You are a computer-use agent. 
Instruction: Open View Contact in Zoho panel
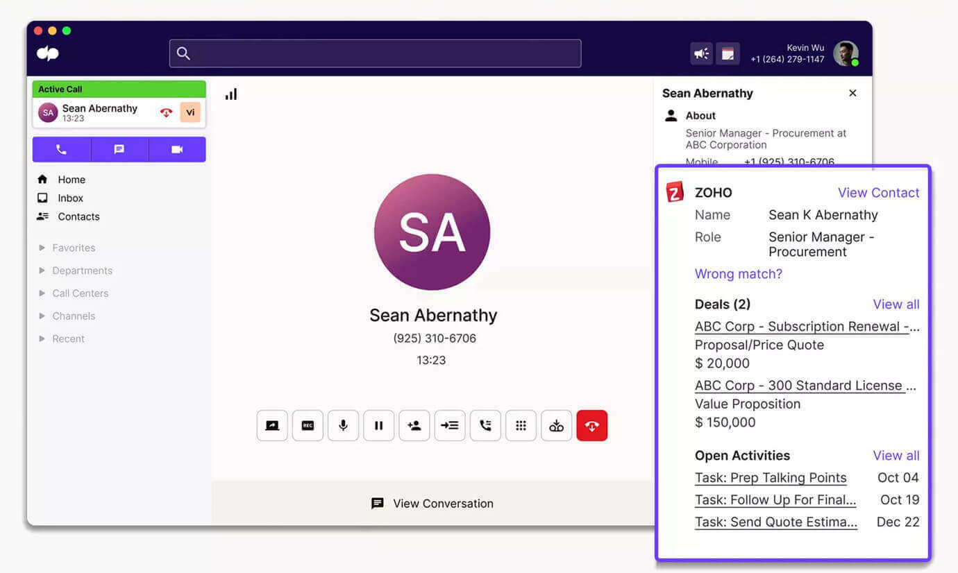click(x=878, y=192)
